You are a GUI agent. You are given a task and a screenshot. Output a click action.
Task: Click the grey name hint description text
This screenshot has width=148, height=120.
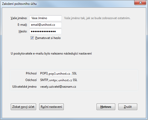(x=97, y=18)
